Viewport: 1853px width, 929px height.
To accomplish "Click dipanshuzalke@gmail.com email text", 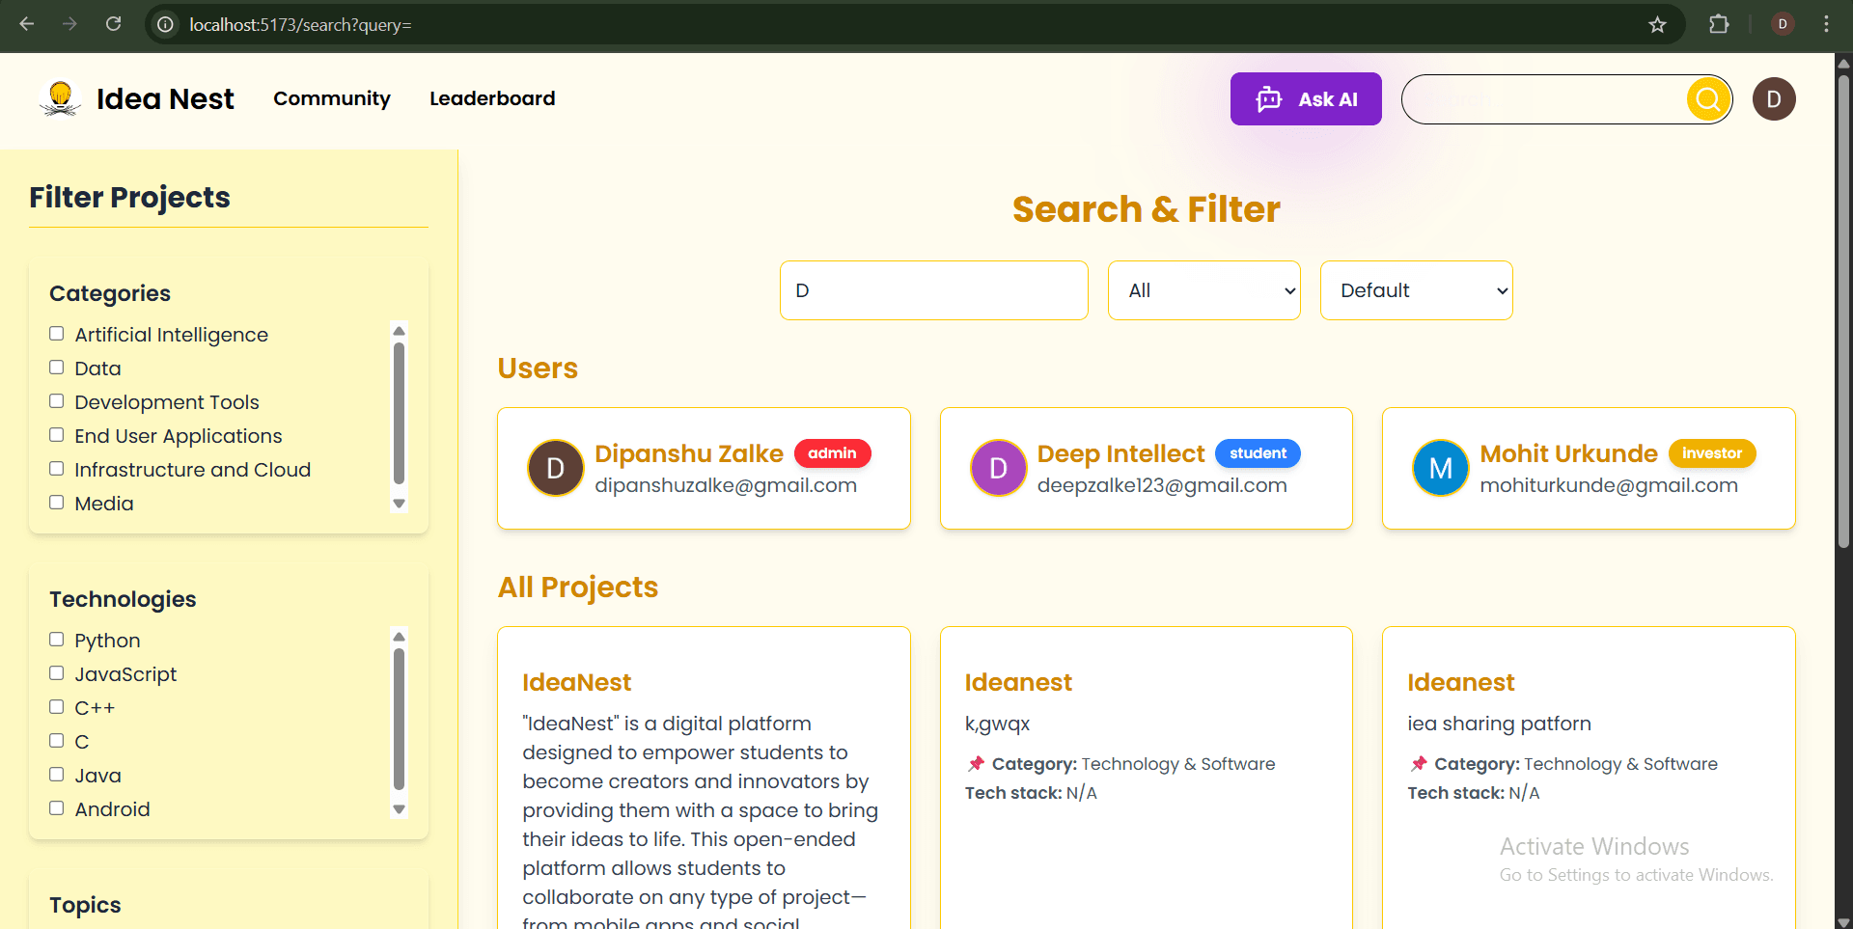I will [x=726, y=485].
